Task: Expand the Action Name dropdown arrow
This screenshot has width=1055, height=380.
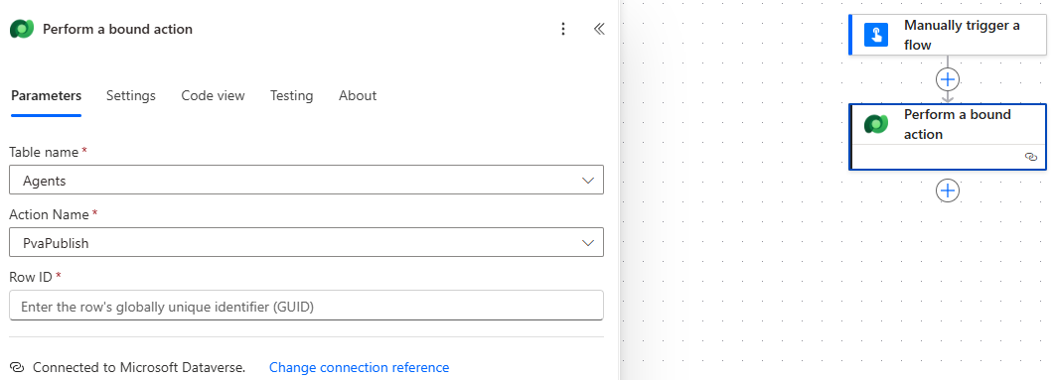Action: (x=587, y=243)
